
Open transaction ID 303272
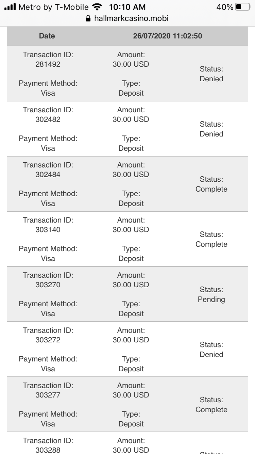[x=48, y=340]
